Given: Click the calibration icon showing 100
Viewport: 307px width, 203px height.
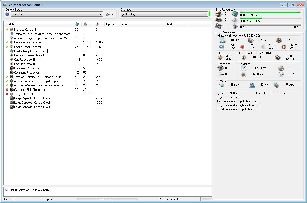Looking at the screenshot, I should (x=218, y=26).
